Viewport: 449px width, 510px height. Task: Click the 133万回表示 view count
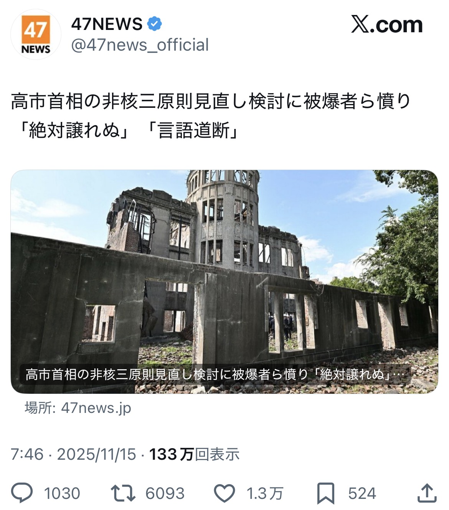click(194, 454)
